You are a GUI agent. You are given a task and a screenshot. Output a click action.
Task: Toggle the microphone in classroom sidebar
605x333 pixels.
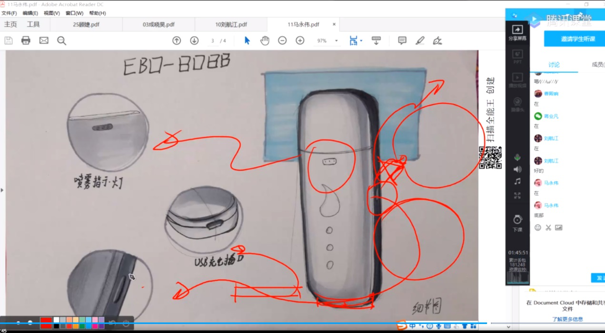pyautogui.click(x=517, y=157)
